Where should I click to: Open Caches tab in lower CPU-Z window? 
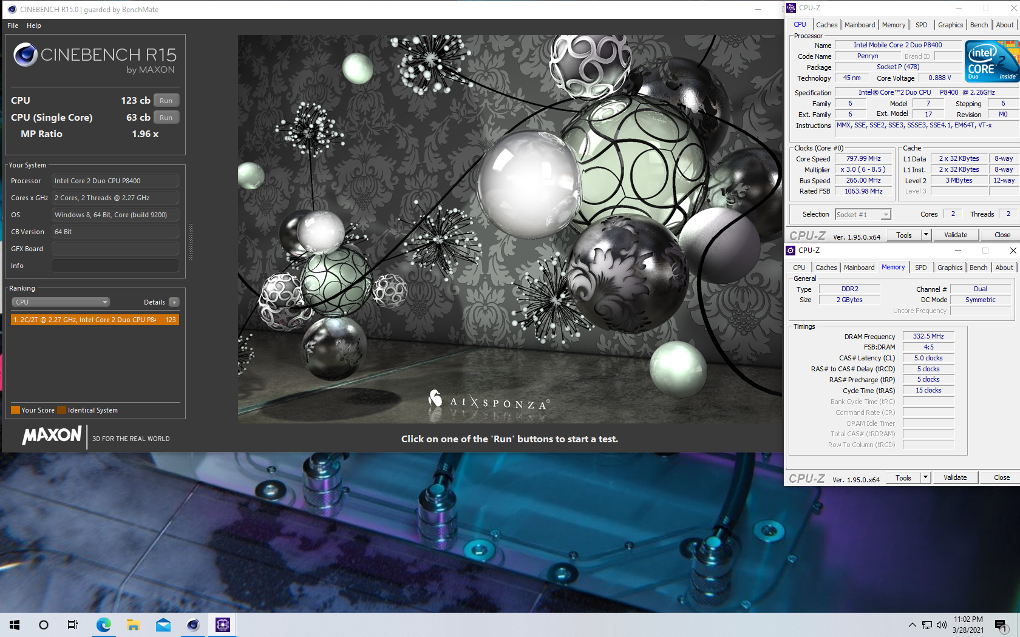click(x=826, y=268)
